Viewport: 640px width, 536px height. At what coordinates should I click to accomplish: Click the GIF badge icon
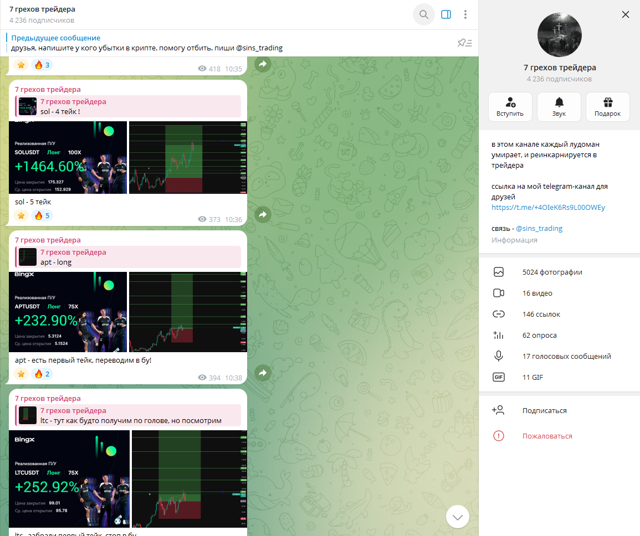(499, 377)
